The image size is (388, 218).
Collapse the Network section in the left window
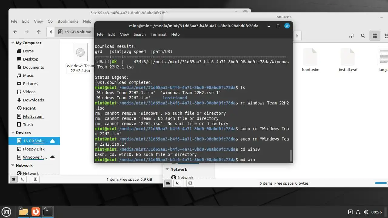tap(13, 165)
